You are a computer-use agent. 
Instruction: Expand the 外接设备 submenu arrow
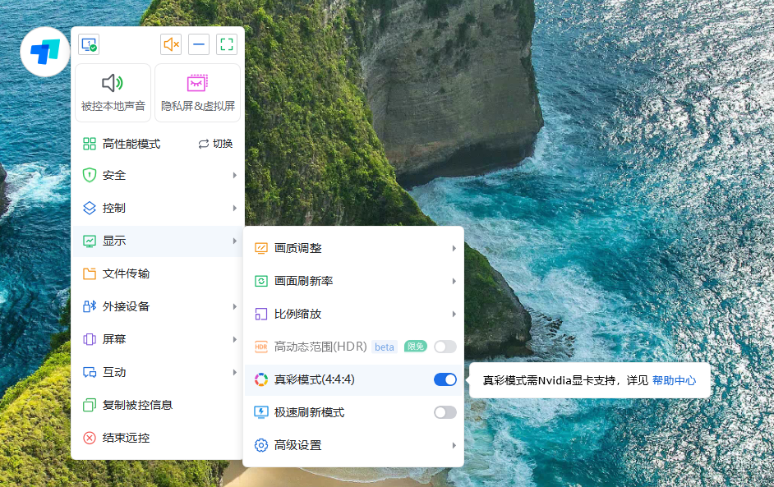[235, 306]
